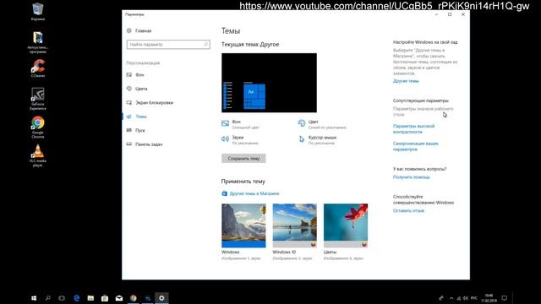
Task: Open the CCleaner desktop icon
Action: tap(37, 68)
